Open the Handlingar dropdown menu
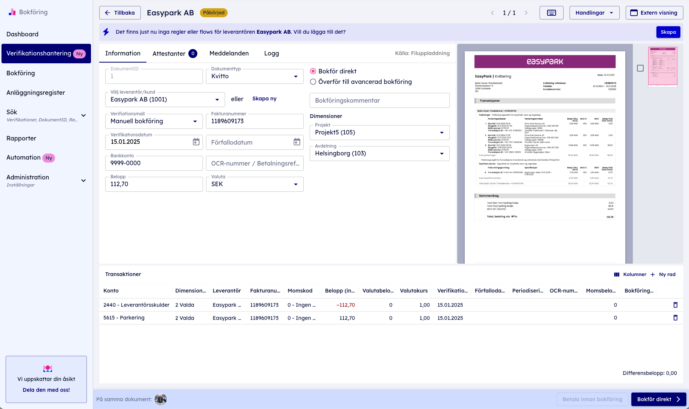689x409 pixels. pyautogui.click(x=594, y=13)
